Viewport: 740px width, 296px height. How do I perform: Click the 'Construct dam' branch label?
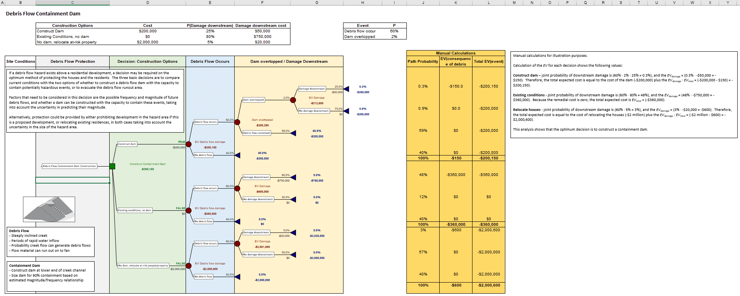[x=127, y=144]
